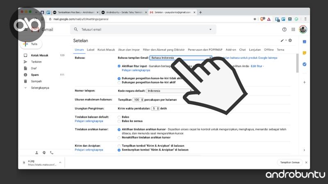Open the Google apps grid
328x184 pixels.
[293, 29]
